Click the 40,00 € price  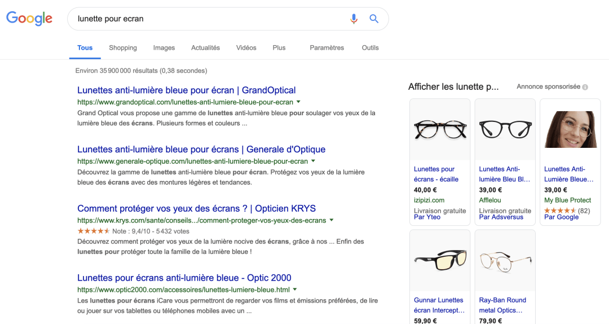(x=425, y=190)
